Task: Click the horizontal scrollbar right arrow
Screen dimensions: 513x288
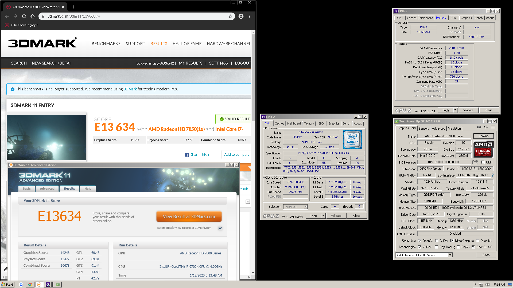Action: [249, 277]
